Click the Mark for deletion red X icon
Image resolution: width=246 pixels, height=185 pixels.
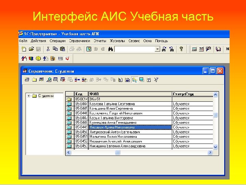63,80
